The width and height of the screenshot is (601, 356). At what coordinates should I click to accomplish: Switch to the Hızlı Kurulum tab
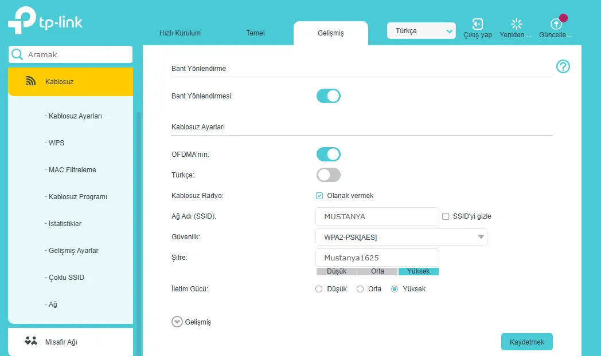coord(179,33)
